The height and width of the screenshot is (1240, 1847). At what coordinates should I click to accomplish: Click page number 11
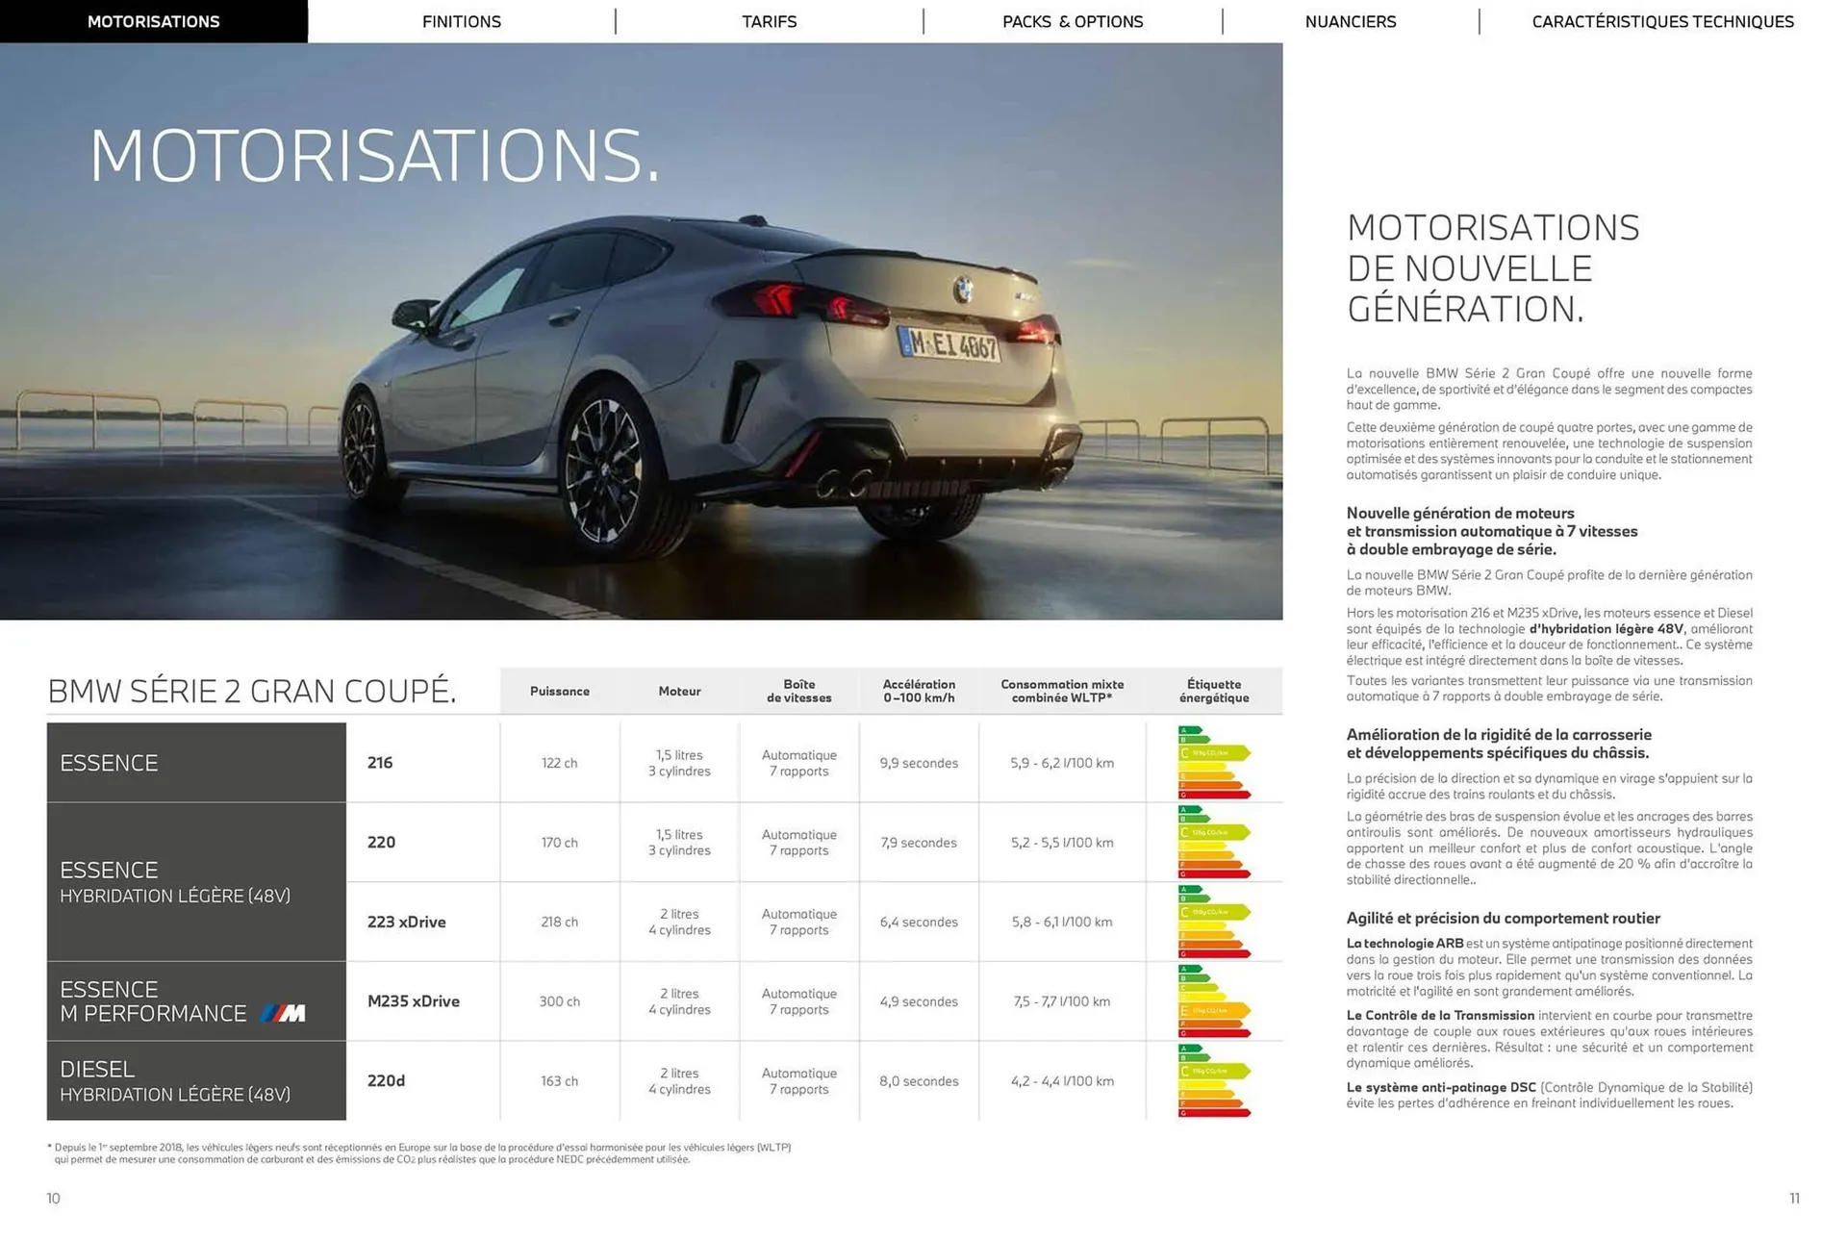[1793, 1199]
